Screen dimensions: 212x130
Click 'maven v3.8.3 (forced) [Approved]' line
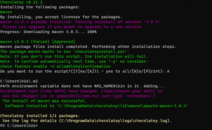[38, 42]
